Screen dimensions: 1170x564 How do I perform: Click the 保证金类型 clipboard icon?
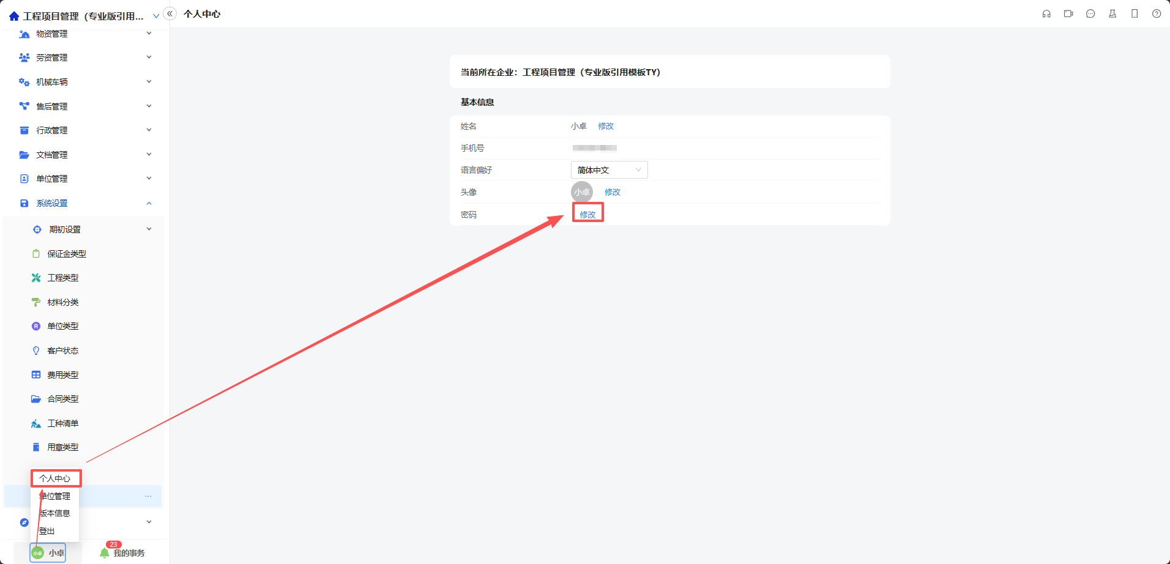(x=36, y=253)
